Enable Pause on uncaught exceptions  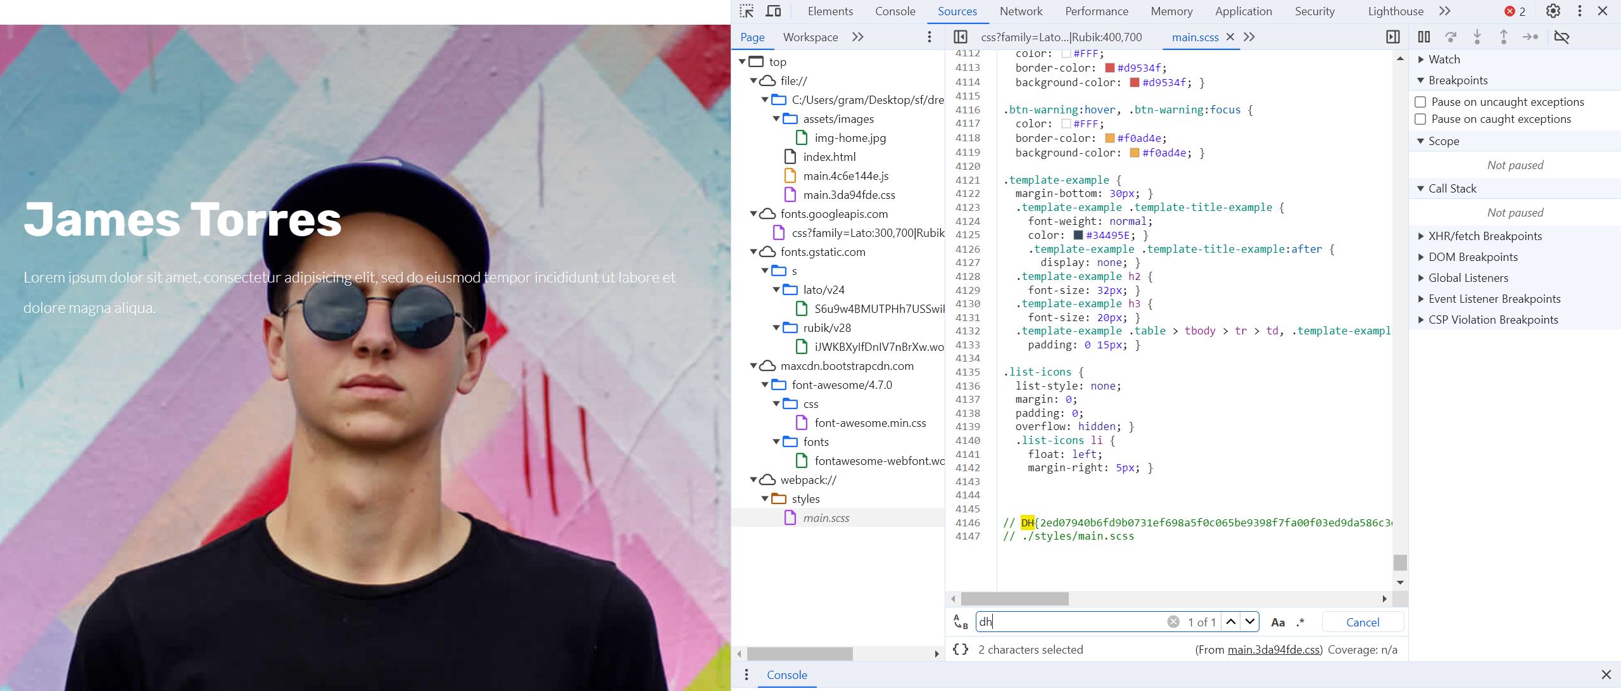pos(1420,102)
